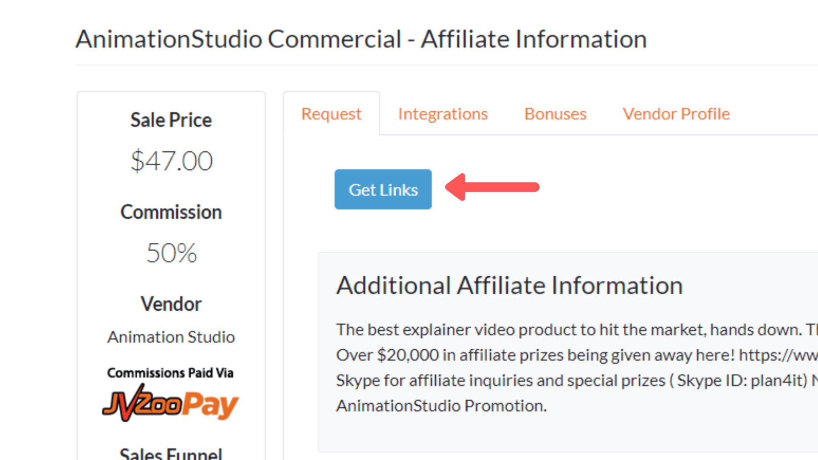Click the Skype ID plan4it text
This screenshot has width=818, height=460.
point(742,381)
